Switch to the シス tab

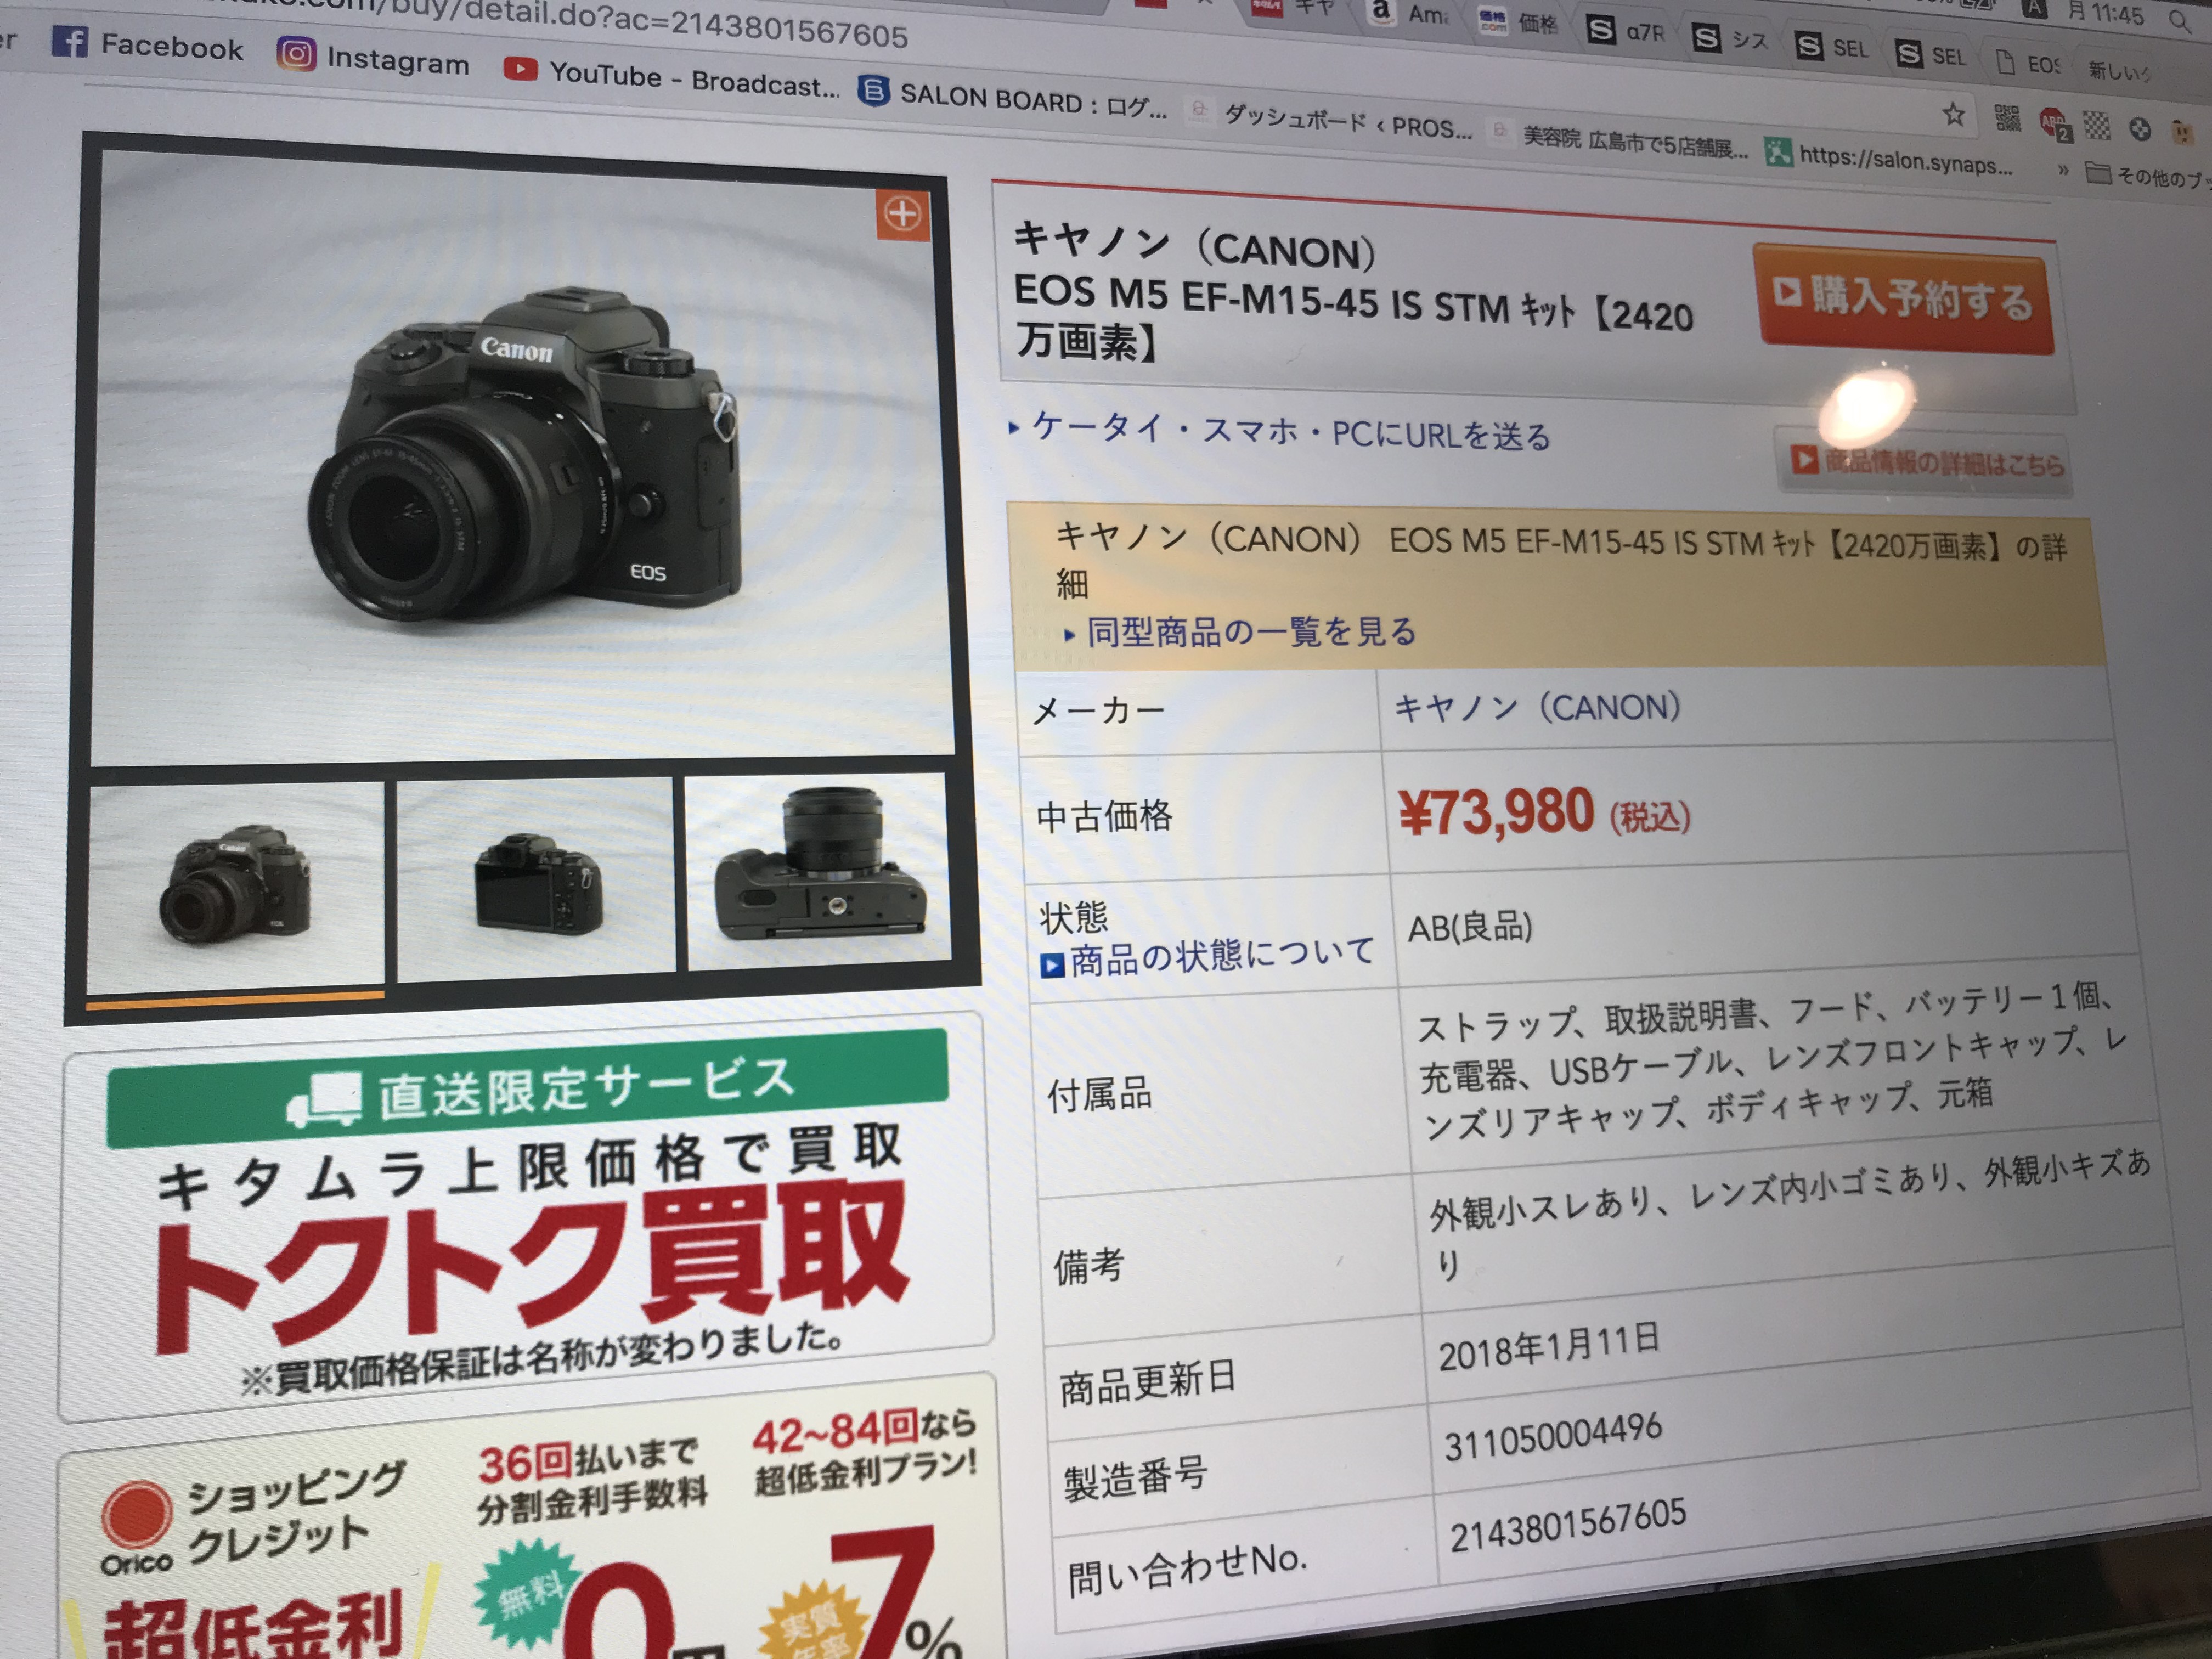[x=1731, y=39]
